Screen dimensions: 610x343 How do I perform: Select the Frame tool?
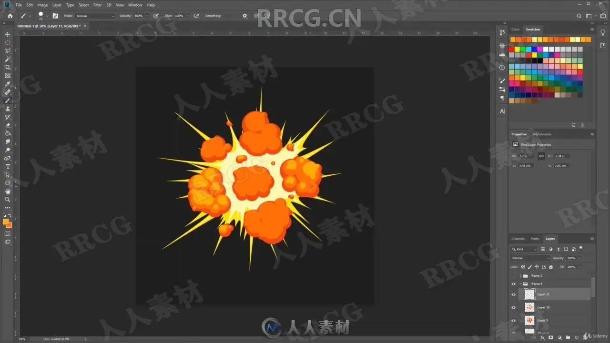click(8, 76)
